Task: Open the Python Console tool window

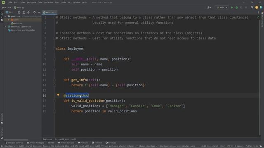Action: tap(66, 143)
